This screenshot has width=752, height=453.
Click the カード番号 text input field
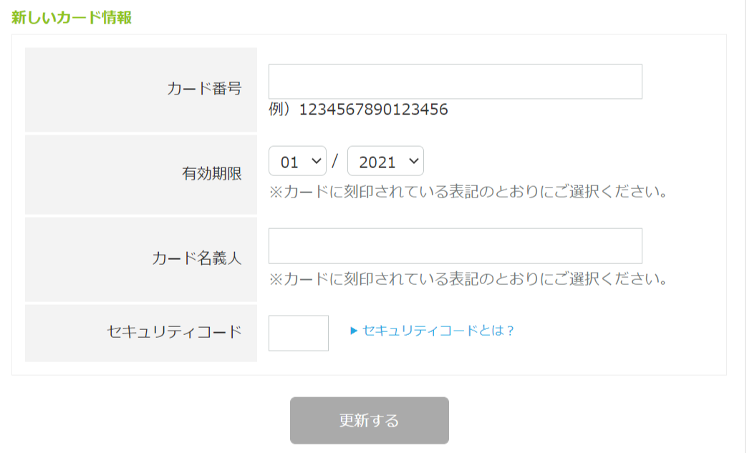pyautogui.click(x=455, y=82)
